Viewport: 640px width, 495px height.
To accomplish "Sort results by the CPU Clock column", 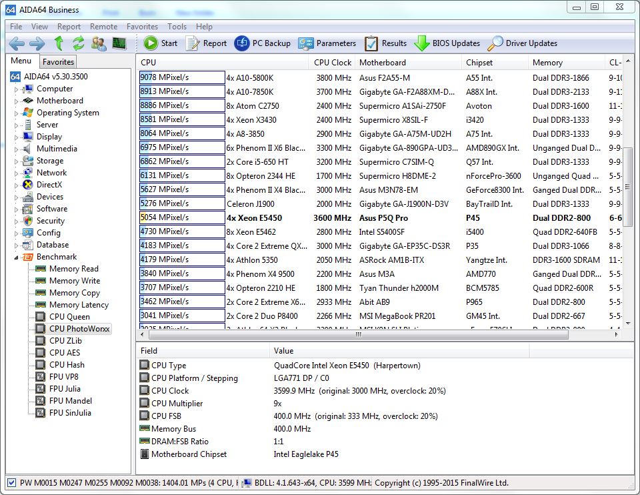I will (x=332, y=63).
